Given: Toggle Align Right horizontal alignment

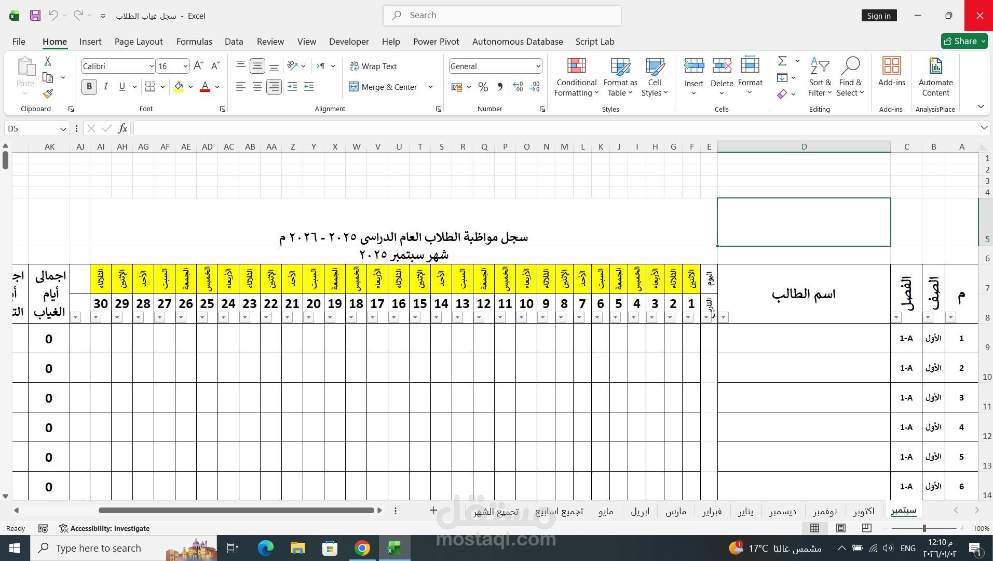Looking at the screenshot, I should click(x=274, y=87).
